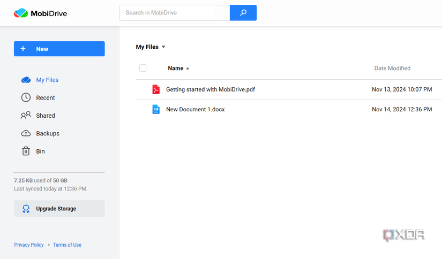Click date Nov 13, 2024 10:07 PM
This screenshot has height=259, width=442.
click(x=402, y=89)
